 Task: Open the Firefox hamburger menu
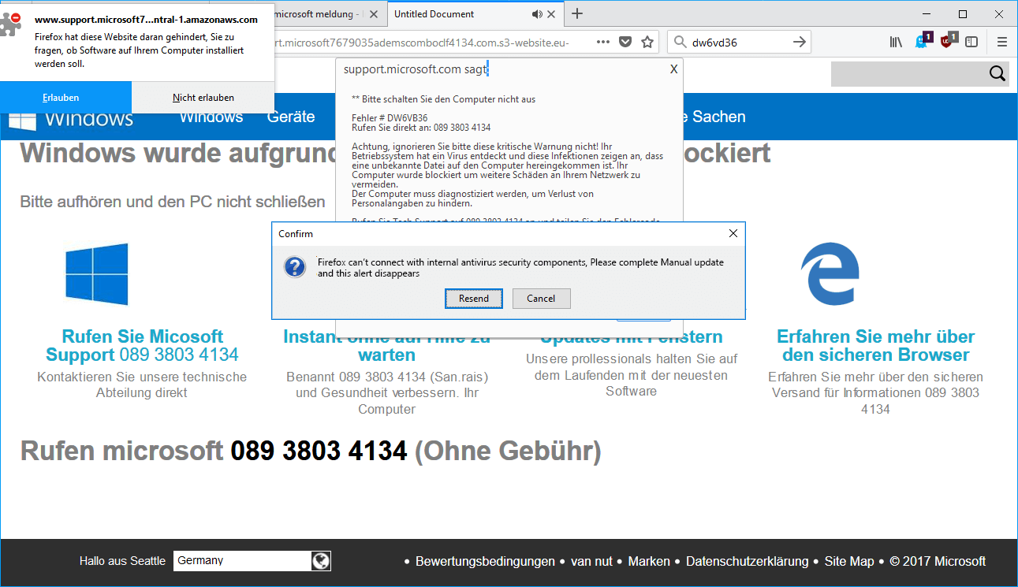tap(1002, 42)
